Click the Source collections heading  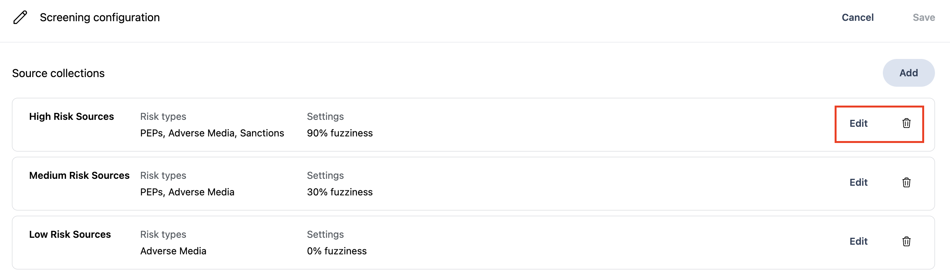[x=58, y=73]
